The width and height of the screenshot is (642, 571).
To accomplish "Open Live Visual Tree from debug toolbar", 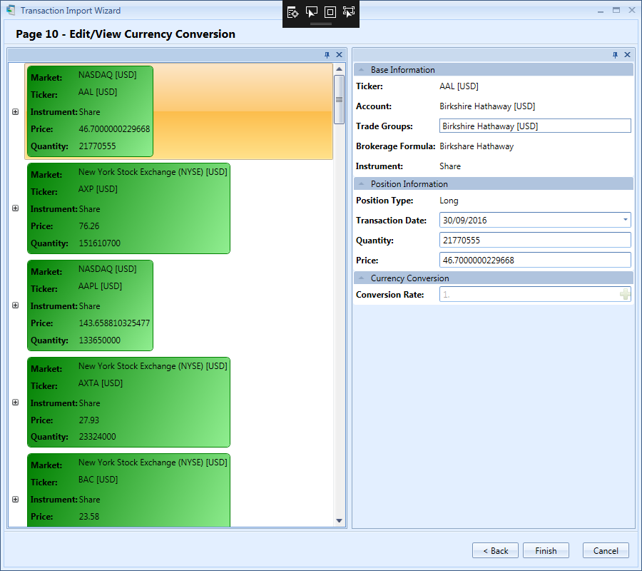I will [x=292, y=12].
